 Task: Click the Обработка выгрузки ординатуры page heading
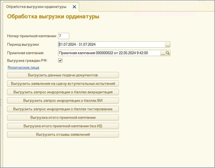pyautogui.click(x=53, y=16)
